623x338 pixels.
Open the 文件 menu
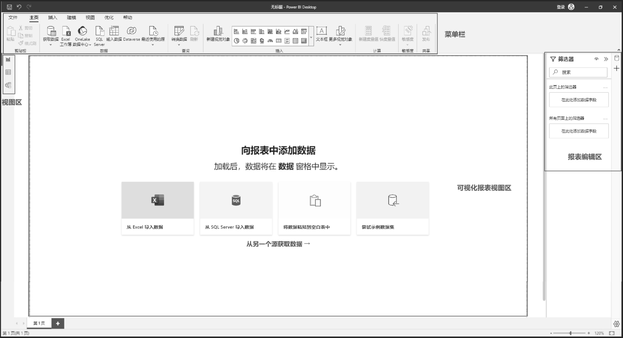pos(13,18)
